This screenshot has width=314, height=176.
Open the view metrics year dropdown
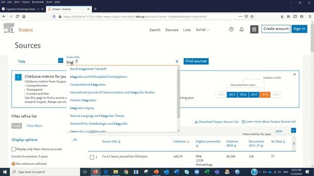[293, 131]
